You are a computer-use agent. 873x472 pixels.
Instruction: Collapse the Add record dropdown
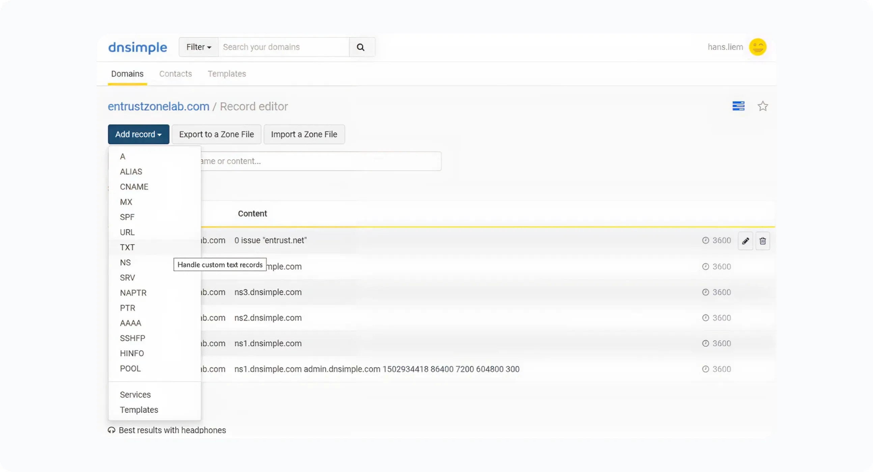(138, 135)
